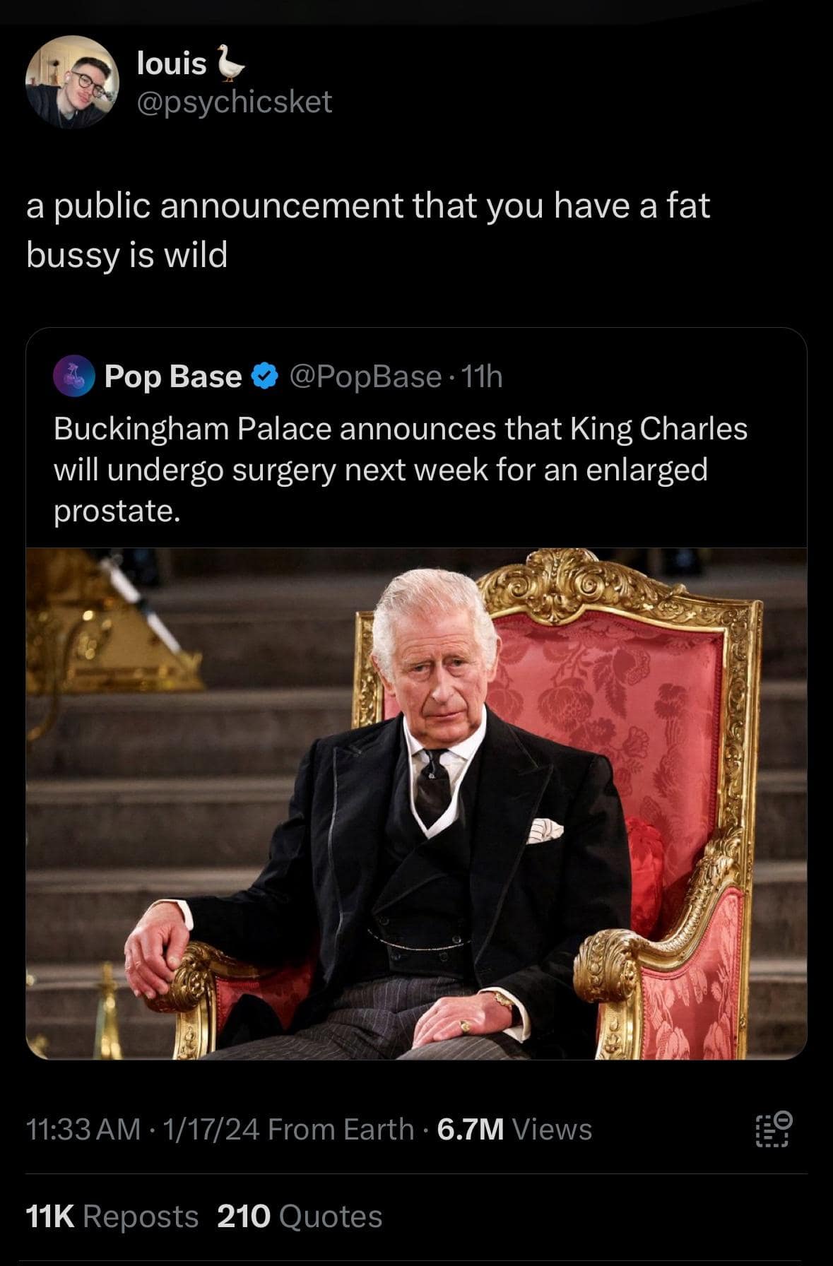Screen dimensions: 833x1266
Task: Click Pop Base's blue verified badge
Action: (x=265, y=377)
